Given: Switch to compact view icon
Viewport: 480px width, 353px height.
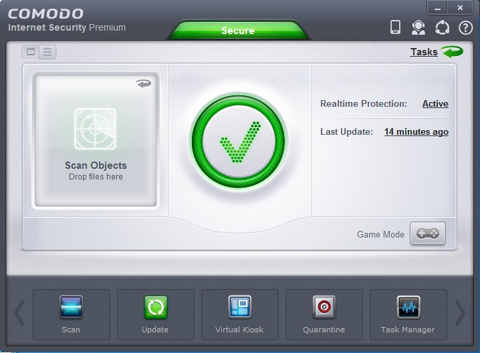Looking at the screenshot, I should point(30,51).
